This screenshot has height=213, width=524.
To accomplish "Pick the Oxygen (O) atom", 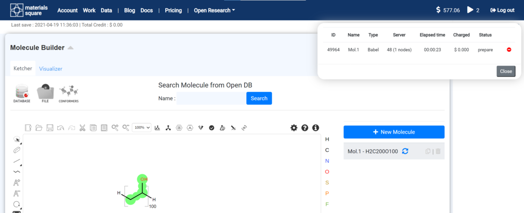I will 327,172.
